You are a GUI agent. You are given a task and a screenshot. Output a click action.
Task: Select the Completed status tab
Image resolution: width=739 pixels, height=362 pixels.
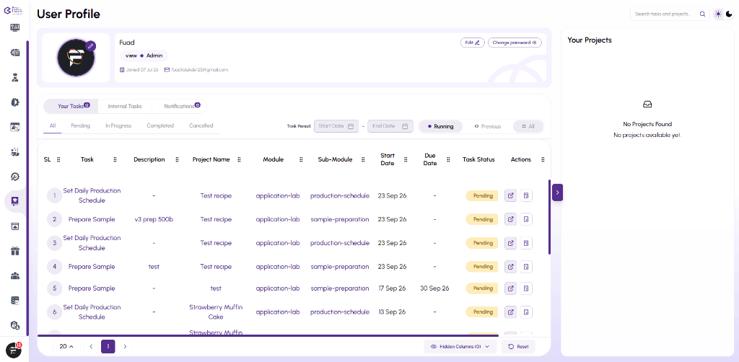160,125
